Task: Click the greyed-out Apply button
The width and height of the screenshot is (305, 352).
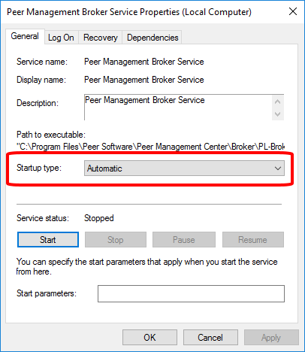Action: 271,338
